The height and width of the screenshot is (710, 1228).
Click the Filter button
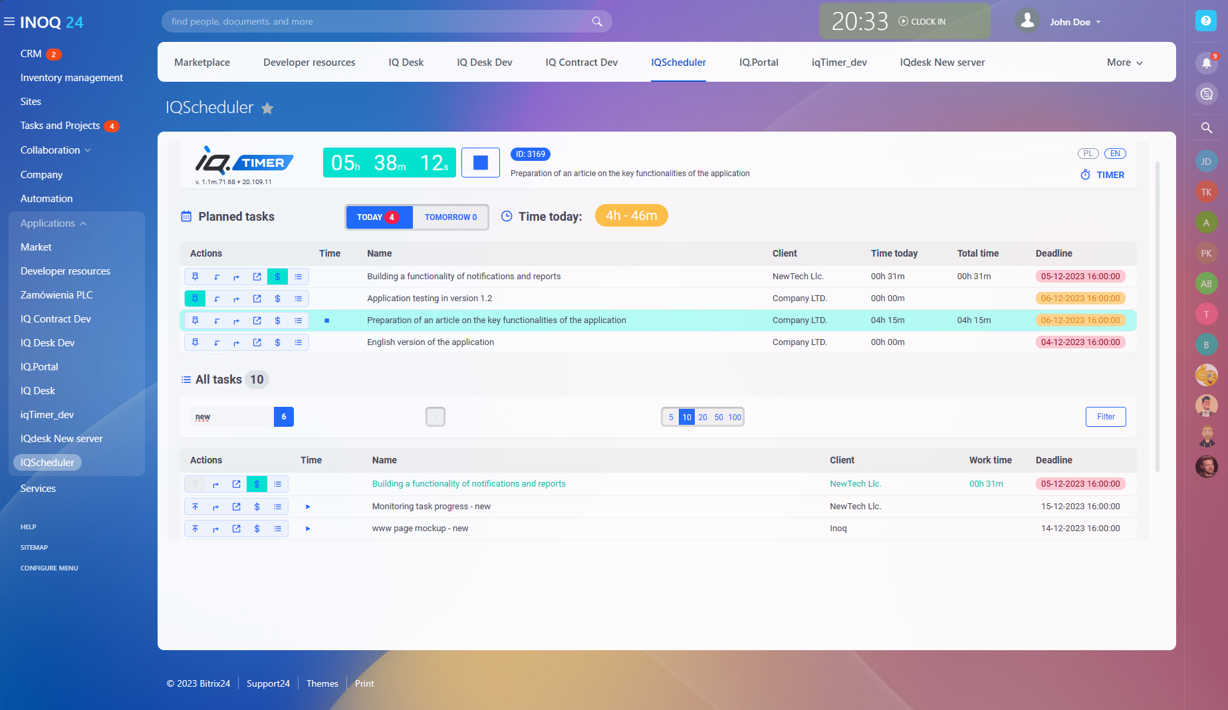1106,417
